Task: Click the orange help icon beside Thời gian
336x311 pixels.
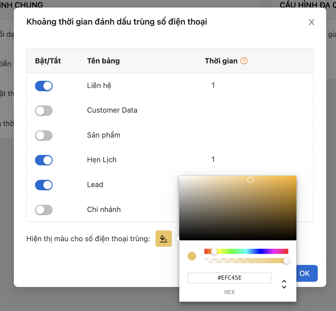Action: (x=244, y=61)
